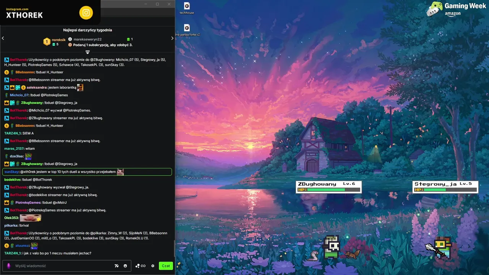Click 'jestem laborantką' message text

click(62, 87)
